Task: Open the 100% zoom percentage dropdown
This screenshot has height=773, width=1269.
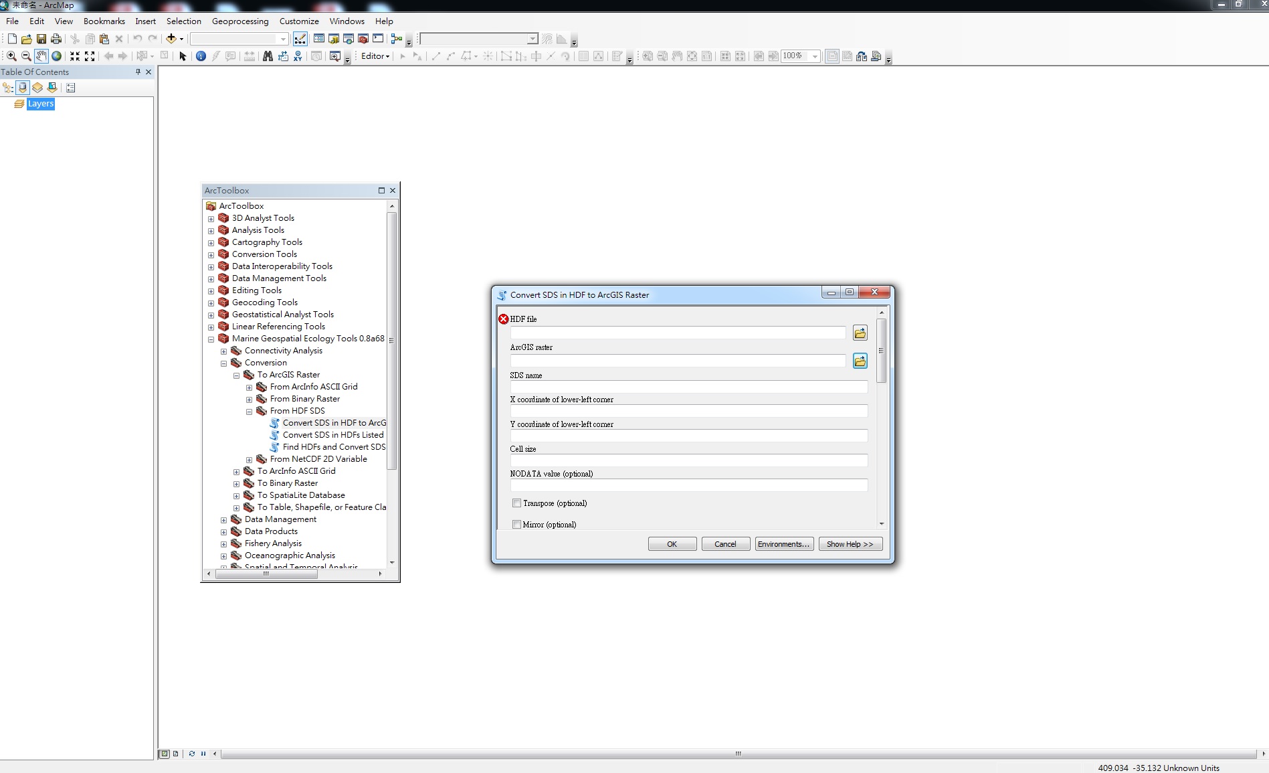Action: (815, 56)
